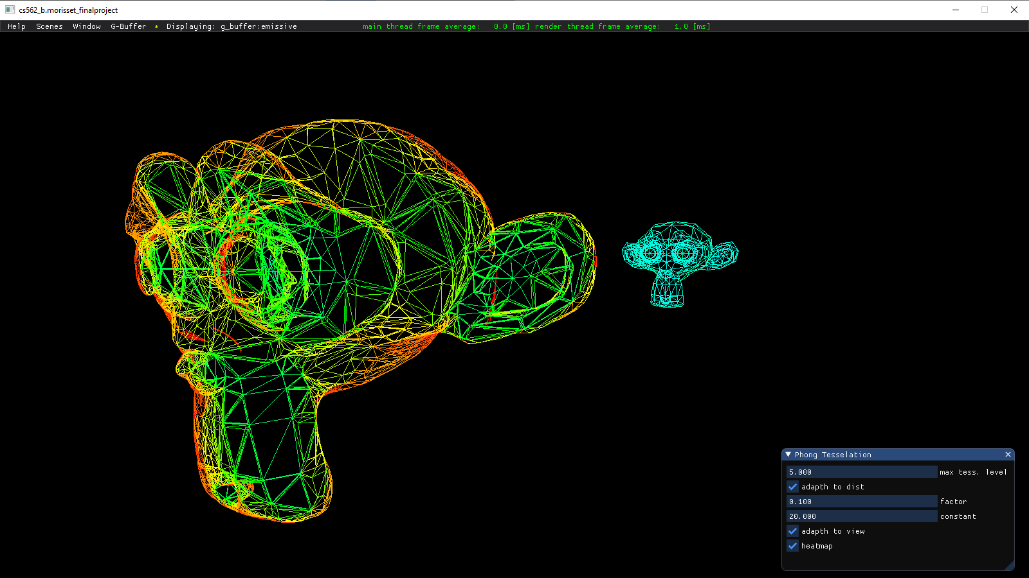
Task: Close the Phong Tesselation panel
Action: coord(1008,455)
